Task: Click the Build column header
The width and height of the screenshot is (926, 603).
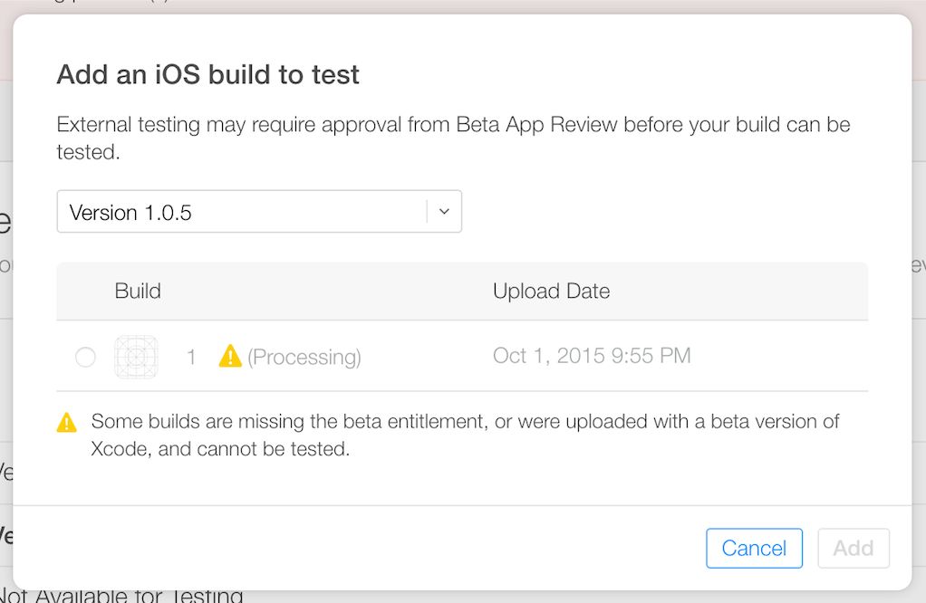Action: click(x=138, y=292)
